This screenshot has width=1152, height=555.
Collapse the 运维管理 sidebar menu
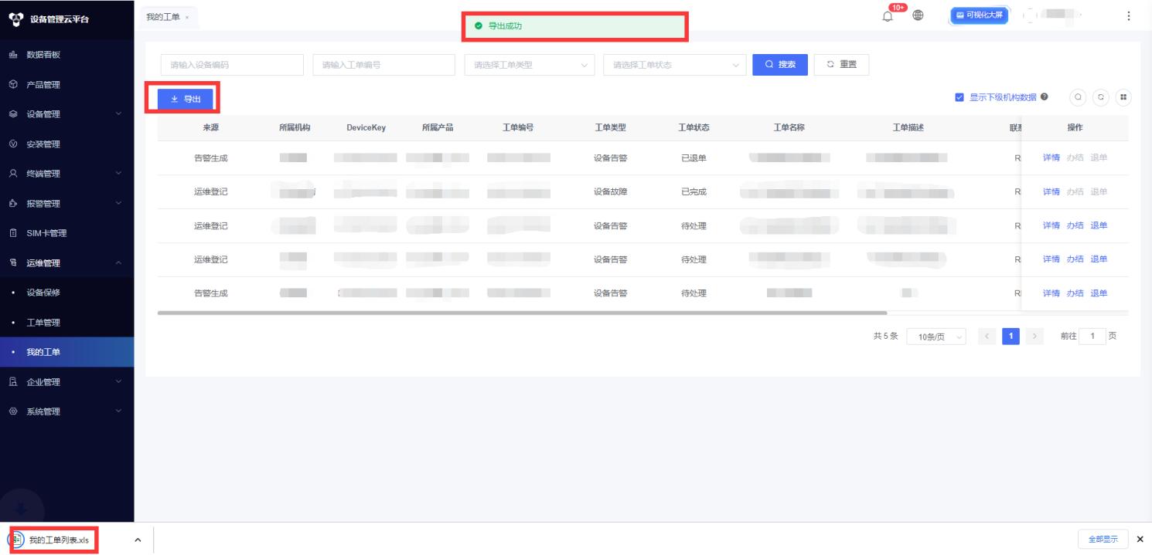[x=66, y=262]
